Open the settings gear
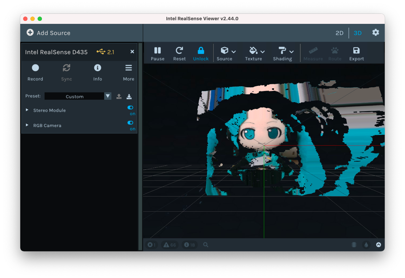Screen dimensions: 405x278 point(376,32)
